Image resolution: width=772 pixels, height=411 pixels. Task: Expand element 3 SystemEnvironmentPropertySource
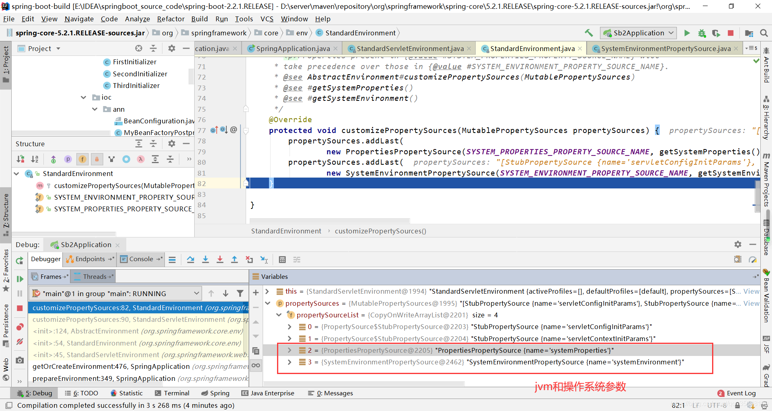point(289,362)
